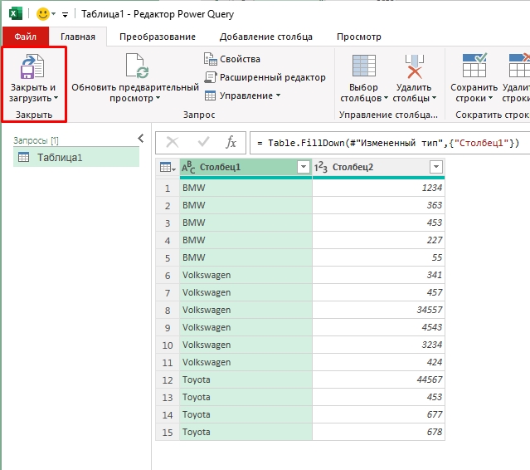This screenshot has width=530, height=470.
Task: Click the 123 data type icon of Столбец2
Action: (x=320, y=167)
